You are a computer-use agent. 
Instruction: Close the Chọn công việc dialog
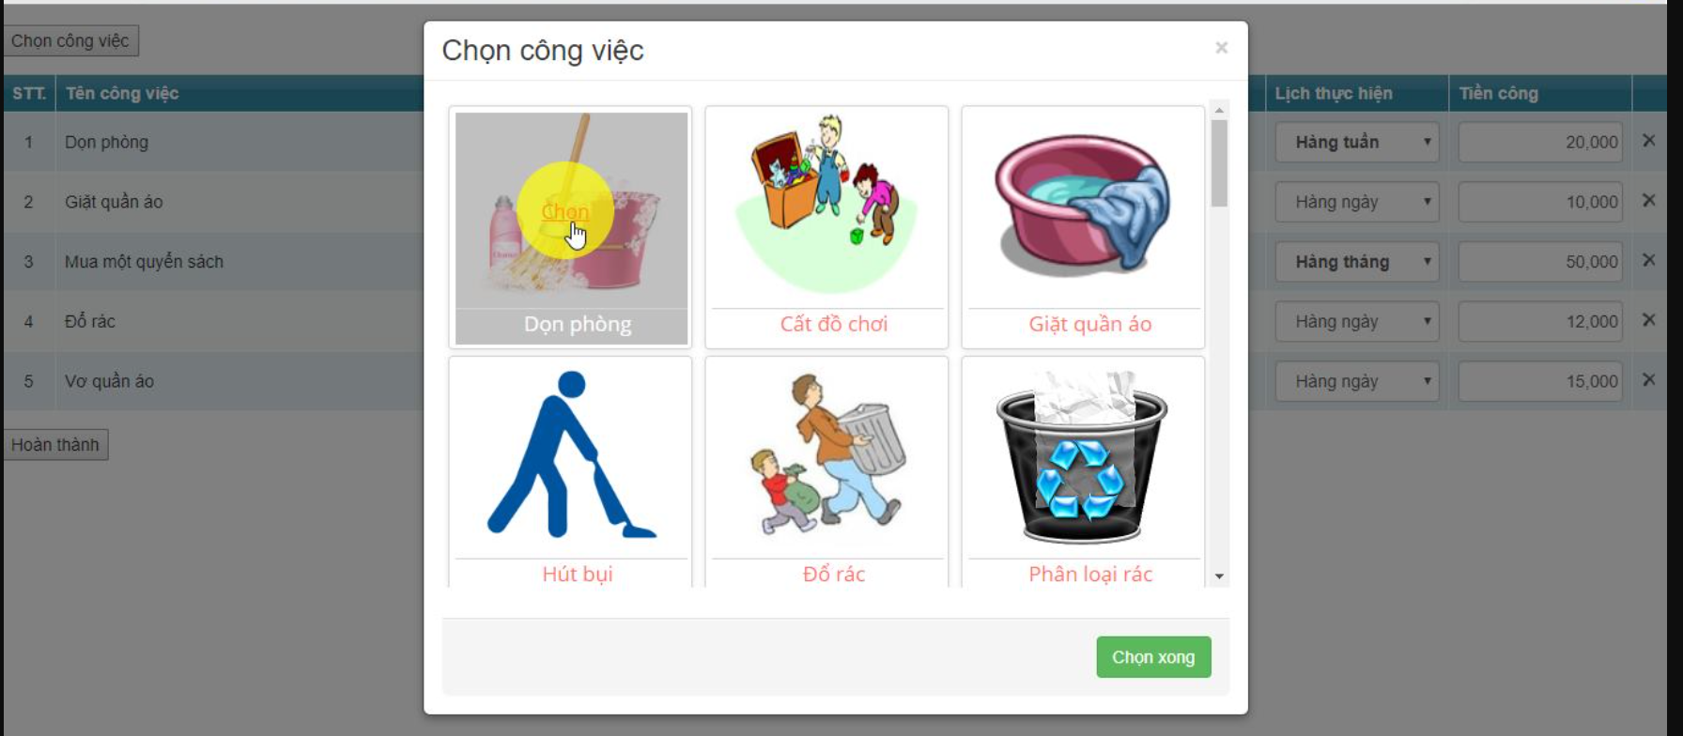[1221, 48]
